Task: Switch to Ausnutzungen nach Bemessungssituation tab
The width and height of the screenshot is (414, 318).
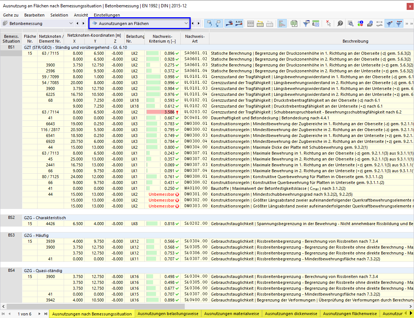Action: tap(92, 314)
